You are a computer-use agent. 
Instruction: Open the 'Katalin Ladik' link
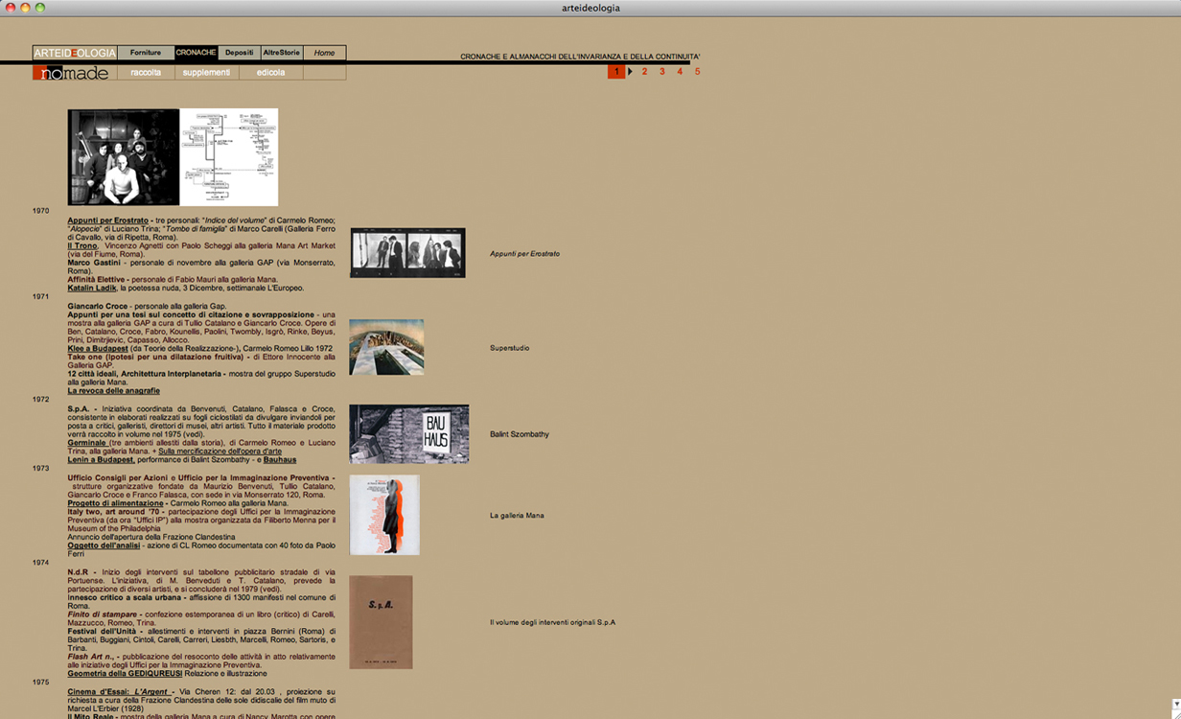tap(92, 288)
